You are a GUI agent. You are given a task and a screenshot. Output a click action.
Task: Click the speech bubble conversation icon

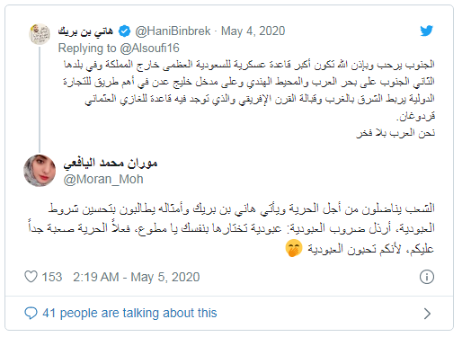[31, 313]
